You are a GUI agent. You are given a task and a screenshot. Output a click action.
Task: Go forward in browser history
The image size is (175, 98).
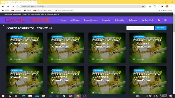click(8, 7)
